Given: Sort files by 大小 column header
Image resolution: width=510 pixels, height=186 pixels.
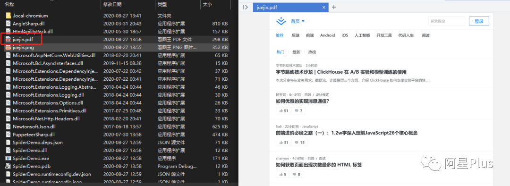Looking at the screenshot, I should [x=207, y=5].
